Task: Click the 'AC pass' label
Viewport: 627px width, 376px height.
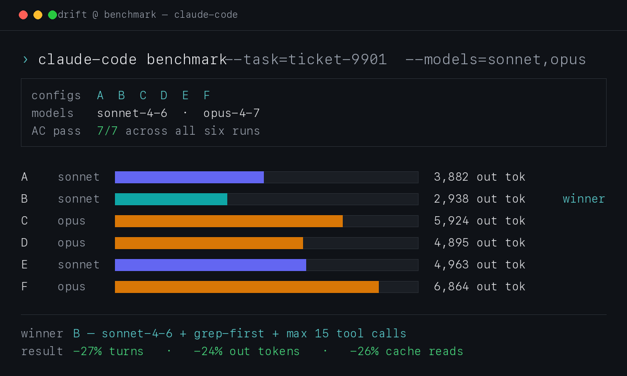Action: coord(56,131)
